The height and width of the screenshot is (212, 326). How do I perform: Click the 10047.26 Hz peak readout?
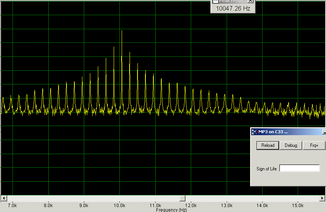point(233,8)
